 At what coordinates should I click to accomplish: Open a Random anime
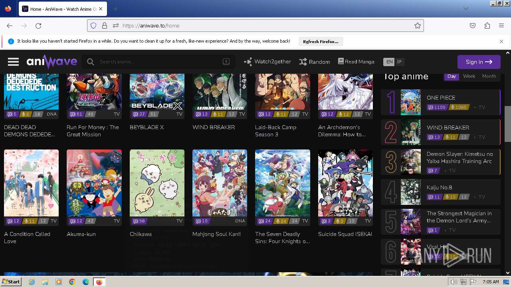[x=315, y=62]
